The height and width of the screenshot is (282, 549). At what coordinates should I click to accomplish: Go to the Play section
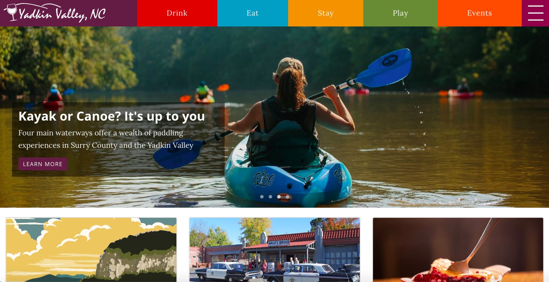pos(400,13)
